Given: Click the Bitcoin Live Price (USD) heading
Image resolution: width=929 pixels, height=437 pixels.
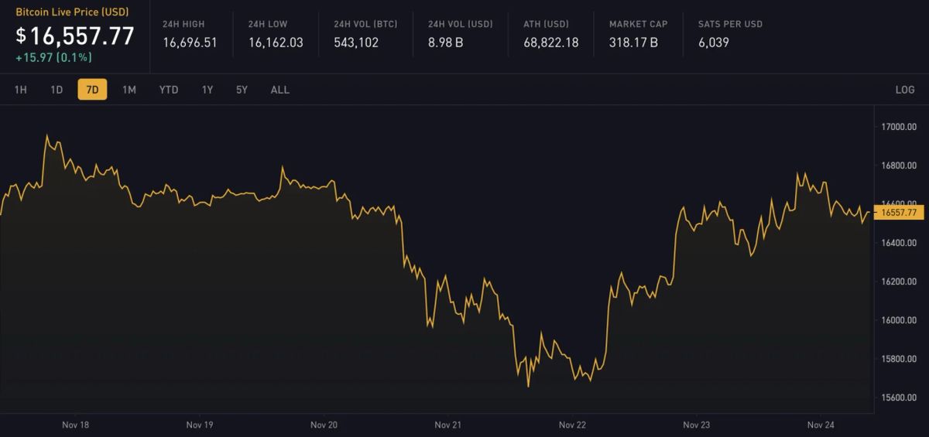Looking at the screenshot, I should tap(72, 12).
